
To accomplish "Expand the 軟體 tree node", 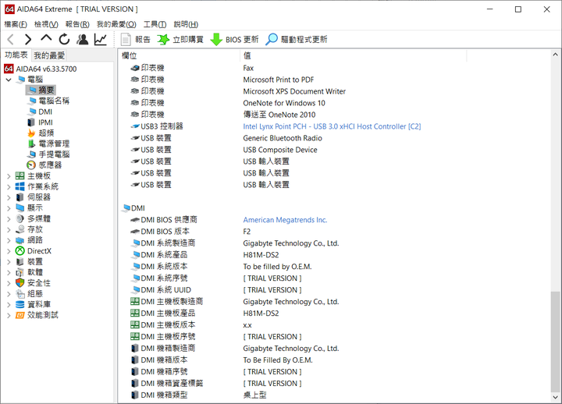I will [9, 272].
